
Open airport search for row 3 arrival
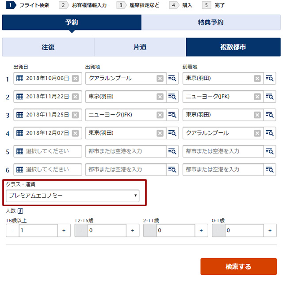269,115
